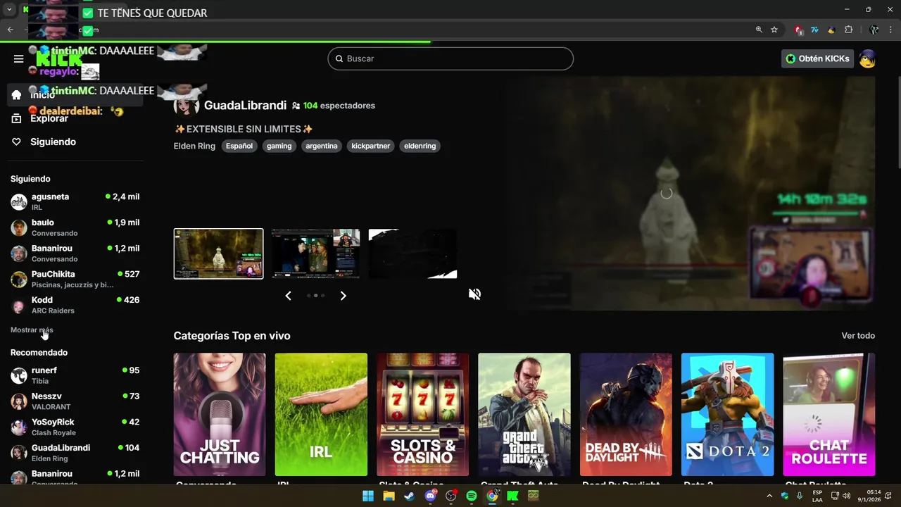Open the Chat Roulette category card
Image resolution: width=901 pixels, height=507 pixels.
click(x=829, y=415)
